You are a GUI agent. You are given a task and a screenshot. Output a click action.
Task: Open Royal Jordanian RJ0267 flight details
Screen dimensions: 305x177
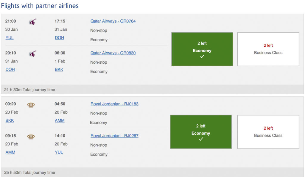114,136
